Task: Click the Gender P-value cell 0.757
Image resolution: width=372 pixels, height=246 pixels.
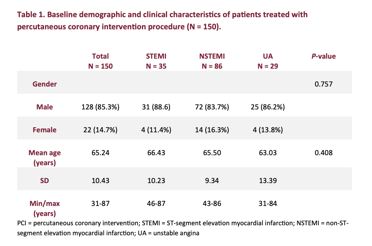Action: pyautogui.click(x=324, y=84)
